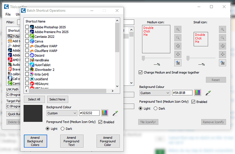Click the MEGAsync icon in the list
This screenshot has height=154, width=235.
coord(32,84)
